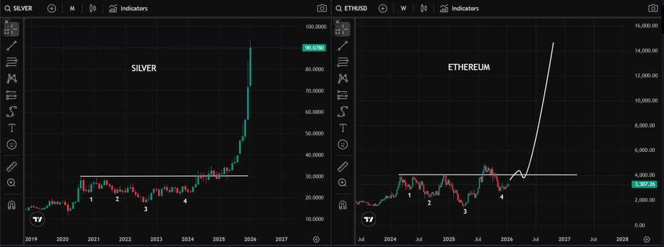Toggle magnet mode on SILVER chart
This screenshot has height=247, width=664.
click(12, 205)
